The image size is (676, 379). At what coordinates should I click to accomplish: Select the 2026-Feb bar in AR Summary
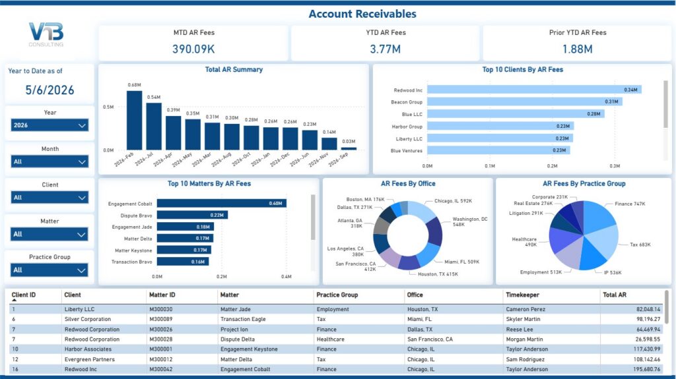pyautogui.click(x=134, y=120)
